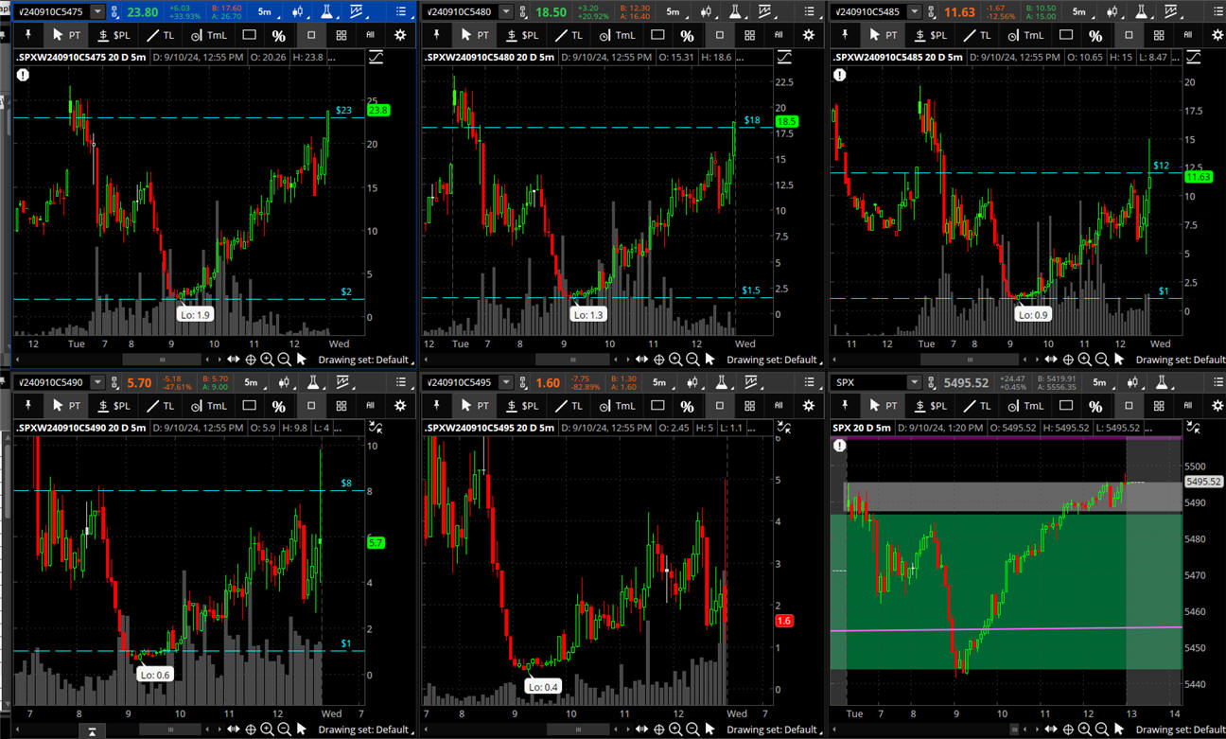
Task: Open the studies flask icon in the C5475 chart
Action: click(324, 12)
